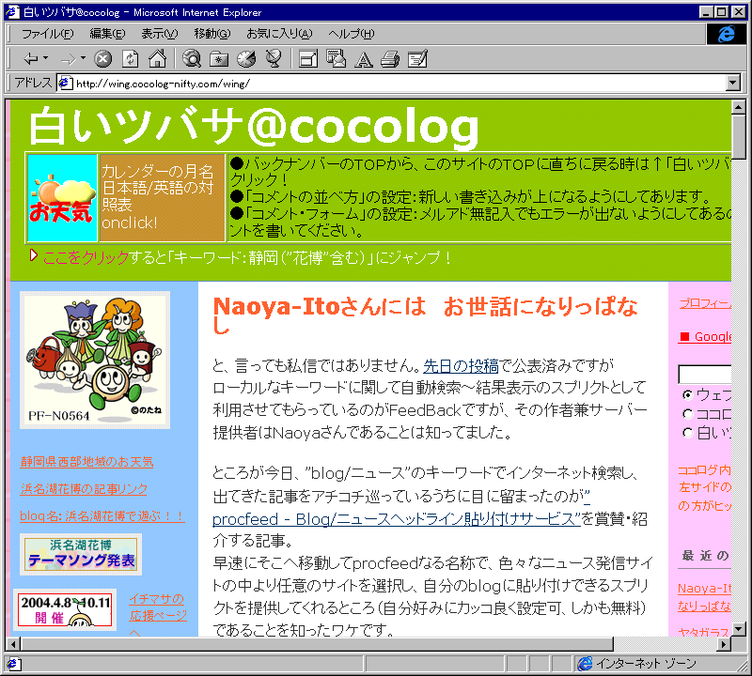Select the 白いツバサ radio button

[688, 433]
